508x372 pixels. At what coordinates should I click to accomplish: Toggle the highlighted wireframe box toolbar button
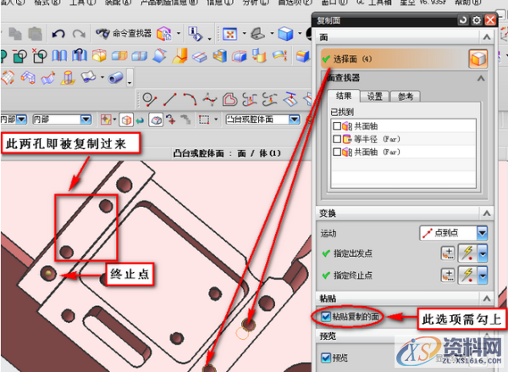[156, 119]
